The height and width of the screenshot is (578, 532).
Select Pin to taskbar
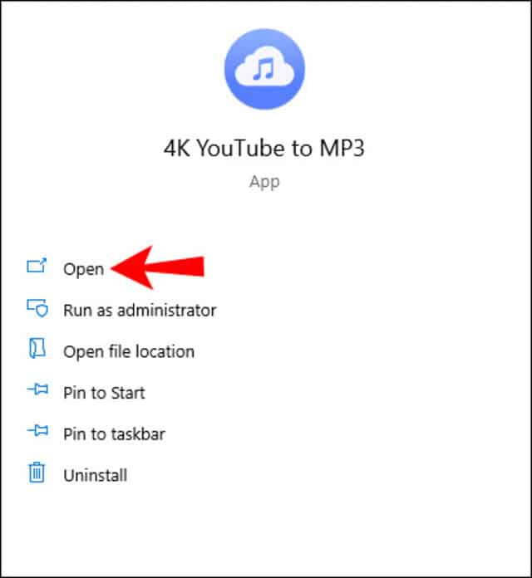114,434
